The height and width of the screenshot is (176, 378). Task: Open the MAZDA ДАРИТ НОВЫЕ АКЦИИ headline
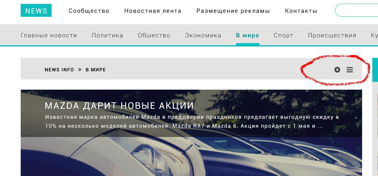[119, 106]
